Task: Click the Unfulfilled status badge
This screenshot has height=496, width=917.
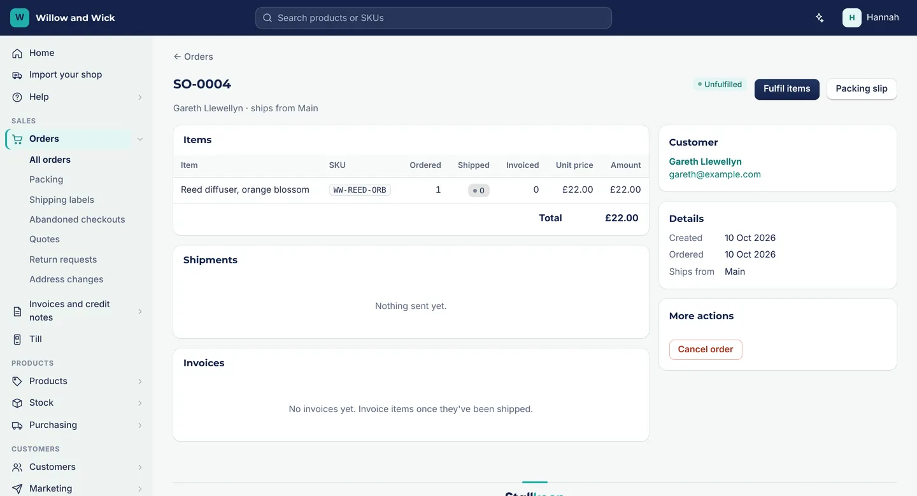Action: tap(720, 85)
